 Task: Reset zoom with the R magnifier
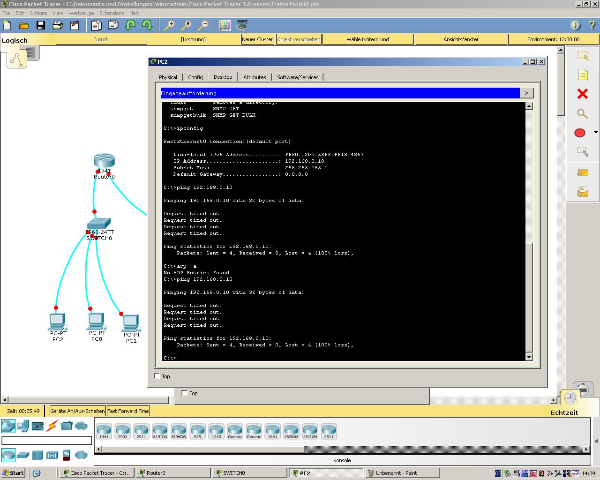click(x=186, y=25)
